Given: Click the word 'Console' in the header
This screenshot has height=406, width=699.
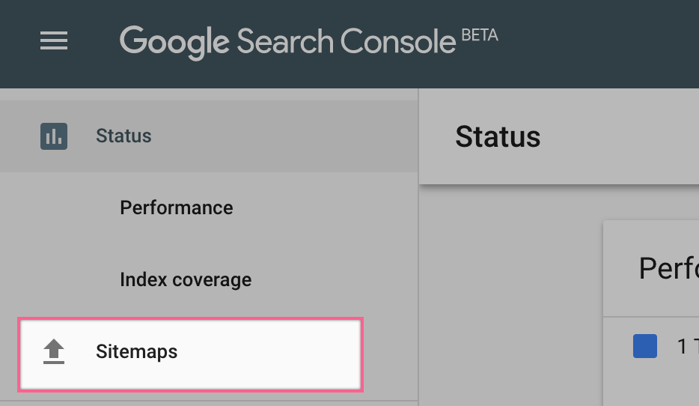Looking at the screenshot, I should click(x=397, y=42).
